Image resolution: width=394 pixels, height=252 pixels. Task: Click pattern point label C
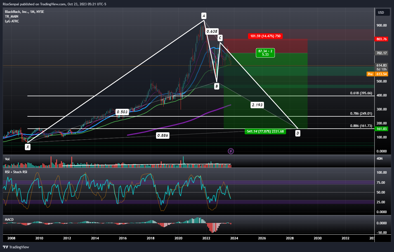220,38
